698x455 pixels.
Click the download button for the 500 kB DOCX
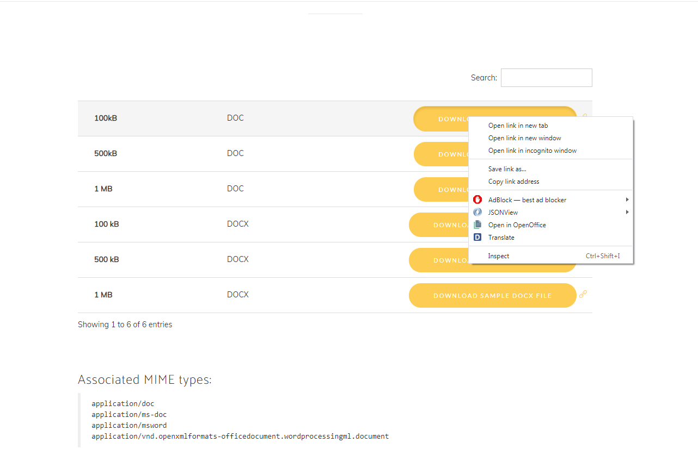438,260
